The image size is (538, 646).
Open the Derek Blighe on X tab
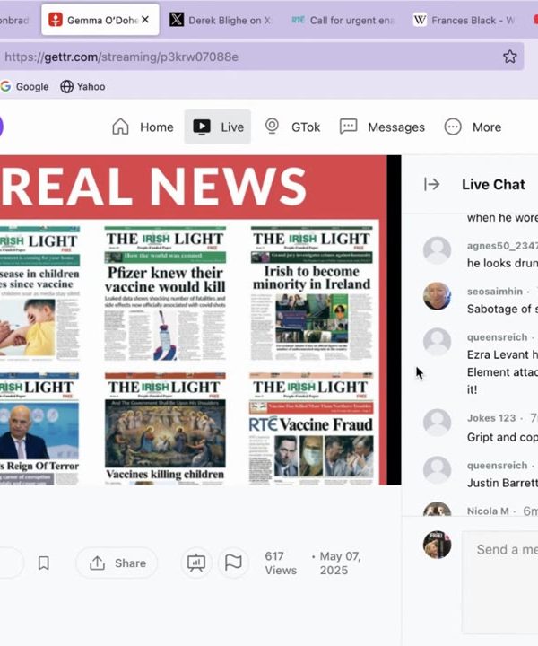coord(221,20)
